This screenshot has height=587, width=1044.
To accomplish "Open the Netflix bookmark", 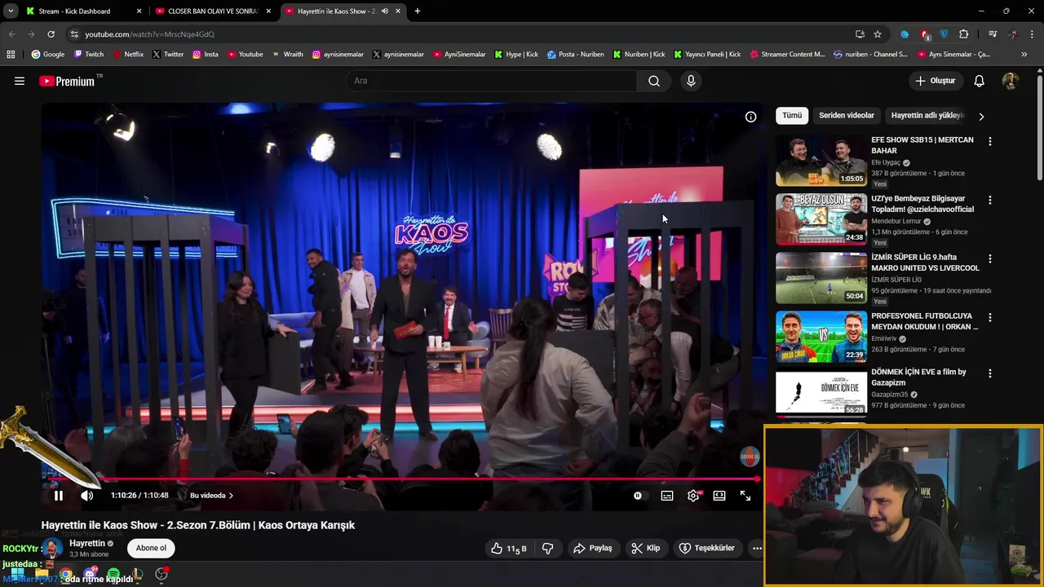I will click(127, 55).
